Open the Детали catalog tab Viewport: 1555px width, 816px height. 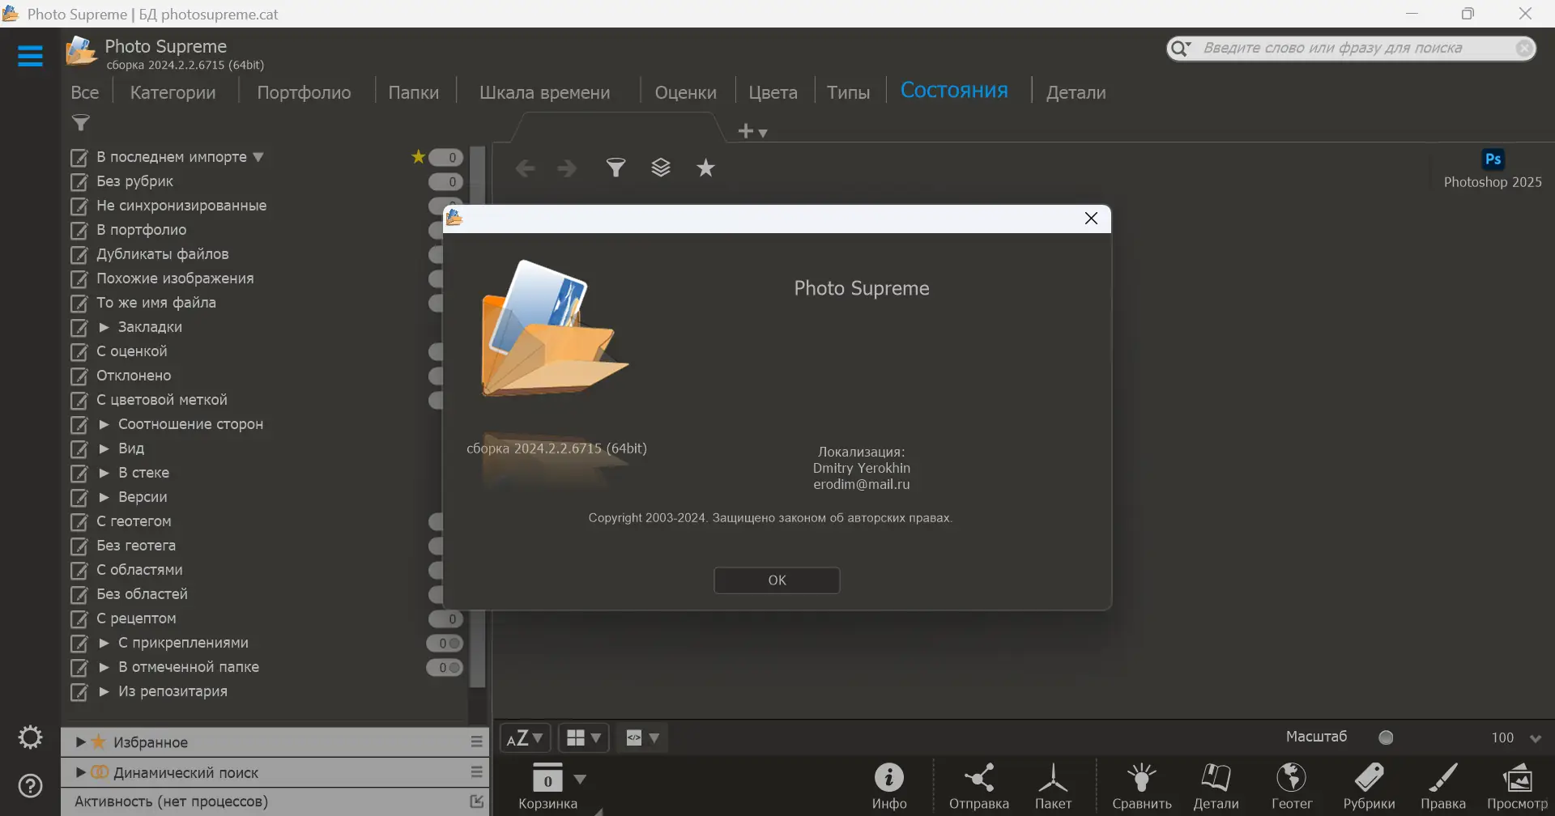(1076, 92)
